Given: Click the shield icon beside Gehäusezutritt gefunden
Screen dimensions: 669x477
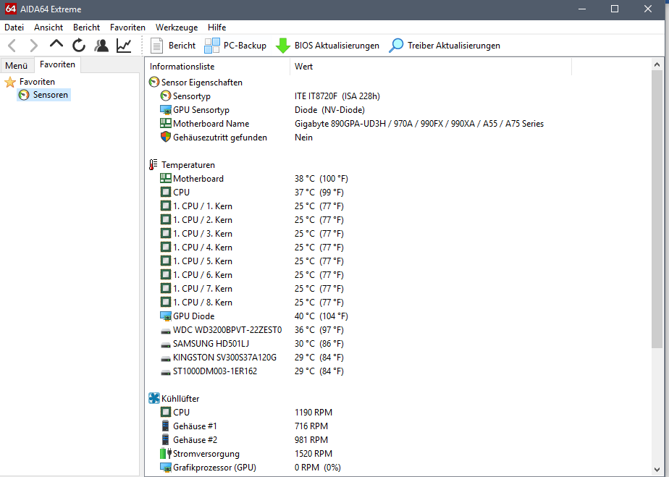Looking at the screenshot, I should point(166,137).
